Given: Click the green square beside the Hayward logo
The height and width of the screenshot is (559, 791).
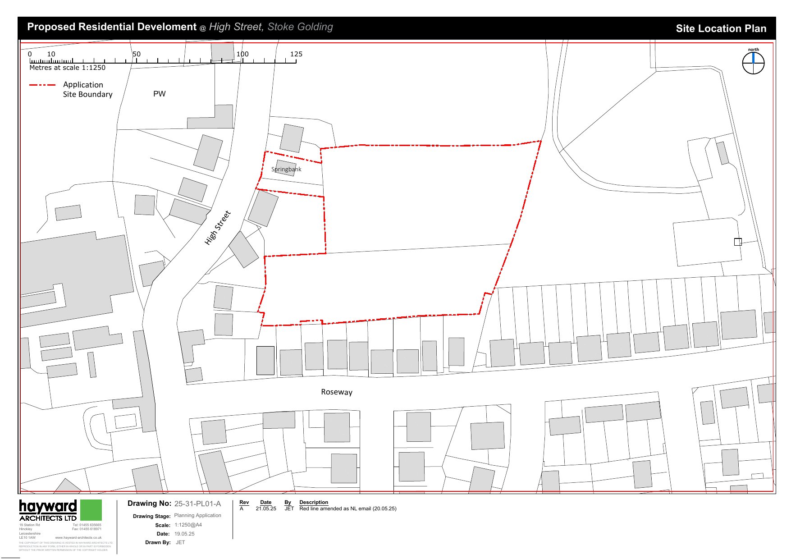Looking at the screenshot, I should point(91,510).
